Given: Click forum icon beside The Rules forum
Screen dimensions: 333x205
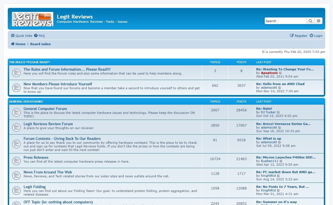Looking at the screenshot, I should click(x=16, y=73).
